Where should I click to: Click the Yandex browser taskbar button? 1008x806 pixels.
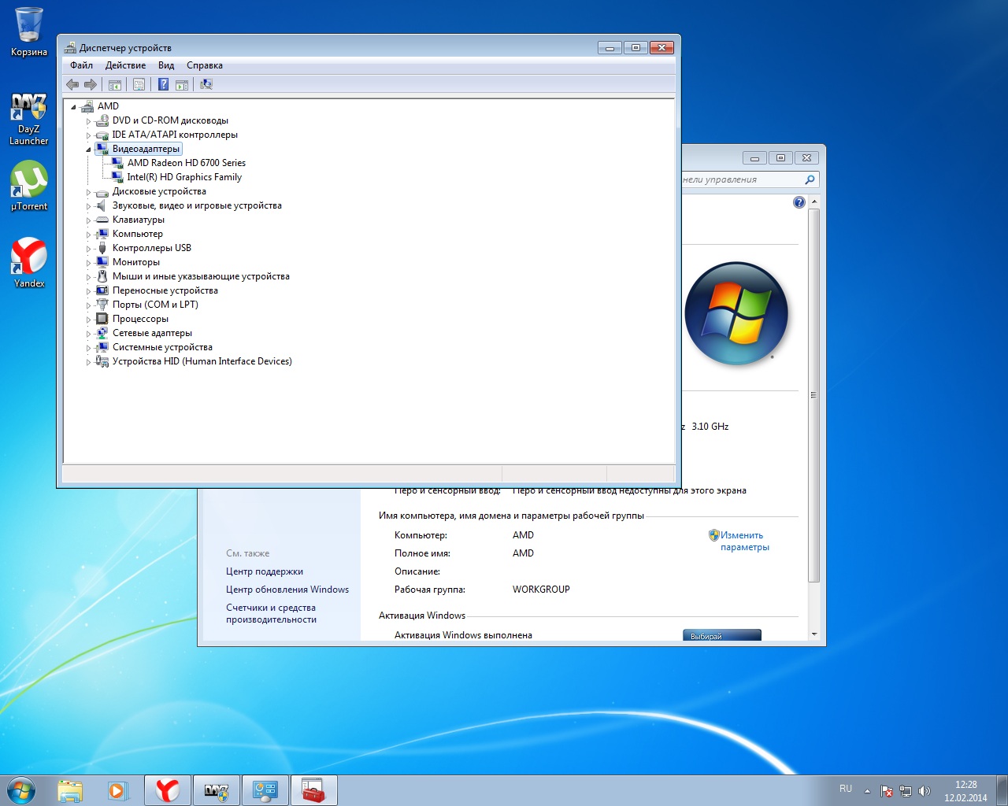coord(167,790)
